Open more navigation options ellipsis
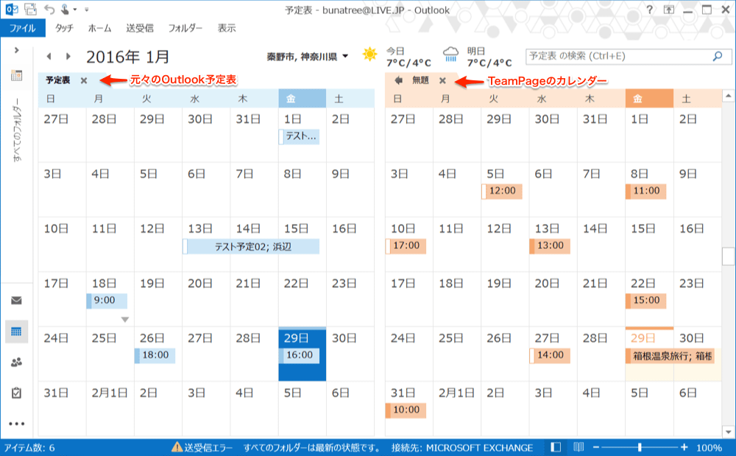This screenshot has width=736, height=456. pyautogui.click(x=16, y=424)
